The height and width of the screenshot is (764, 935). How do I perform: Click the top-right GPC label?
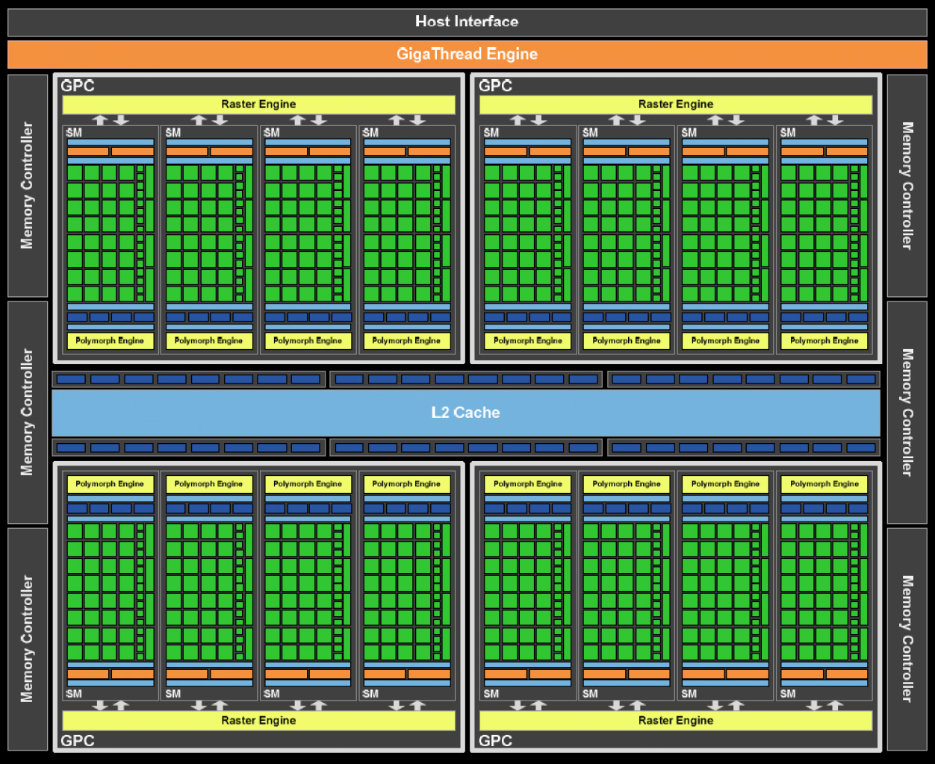click(495, 86)
